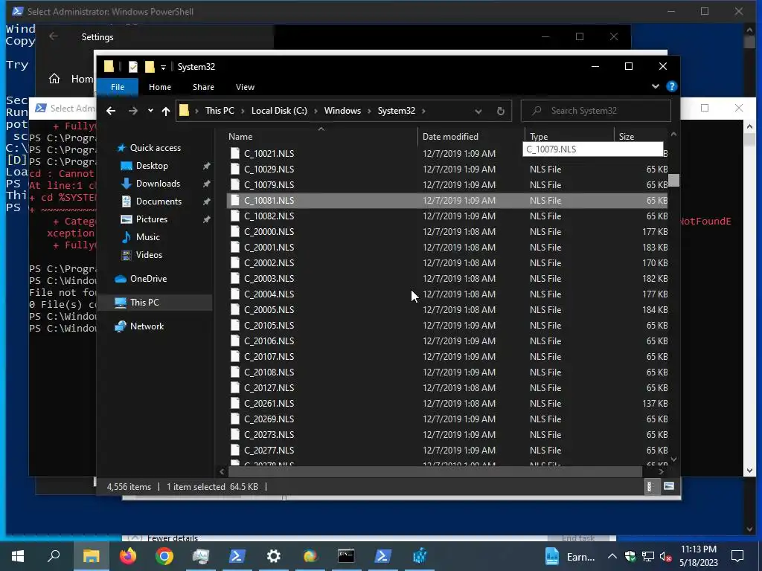Viewport: 762px width, 571px height.
Task: Click File Explorer taskbar icon
Action: tap(91, 556)
